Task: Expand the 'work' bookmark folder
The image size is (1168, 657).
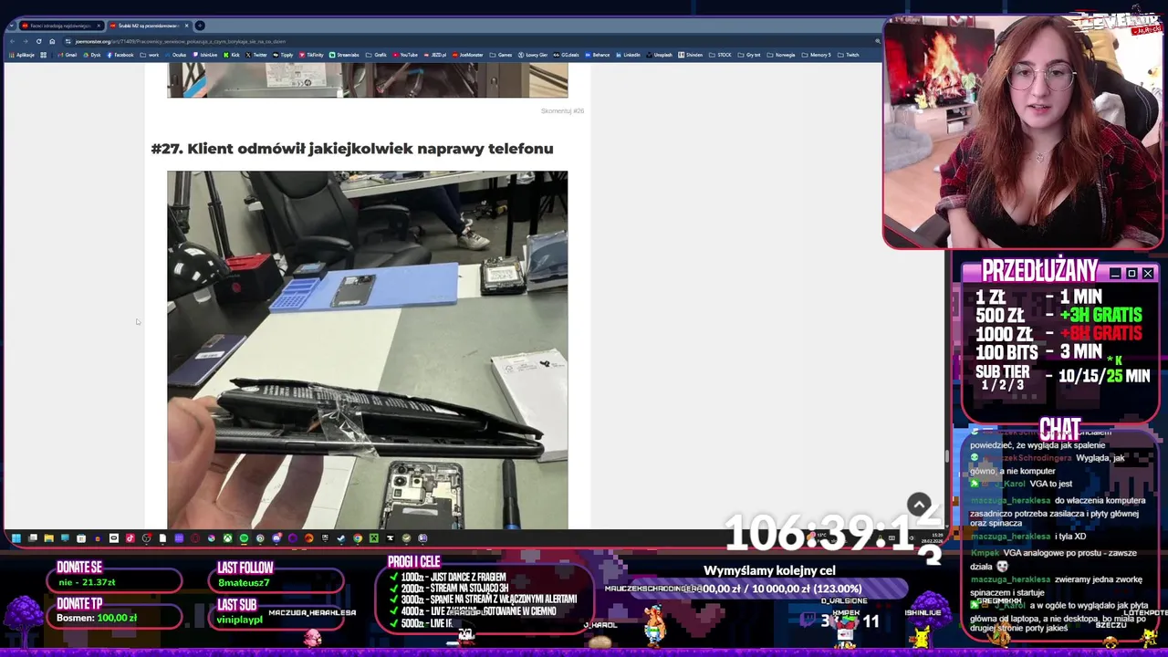Action: coord(149,55)
